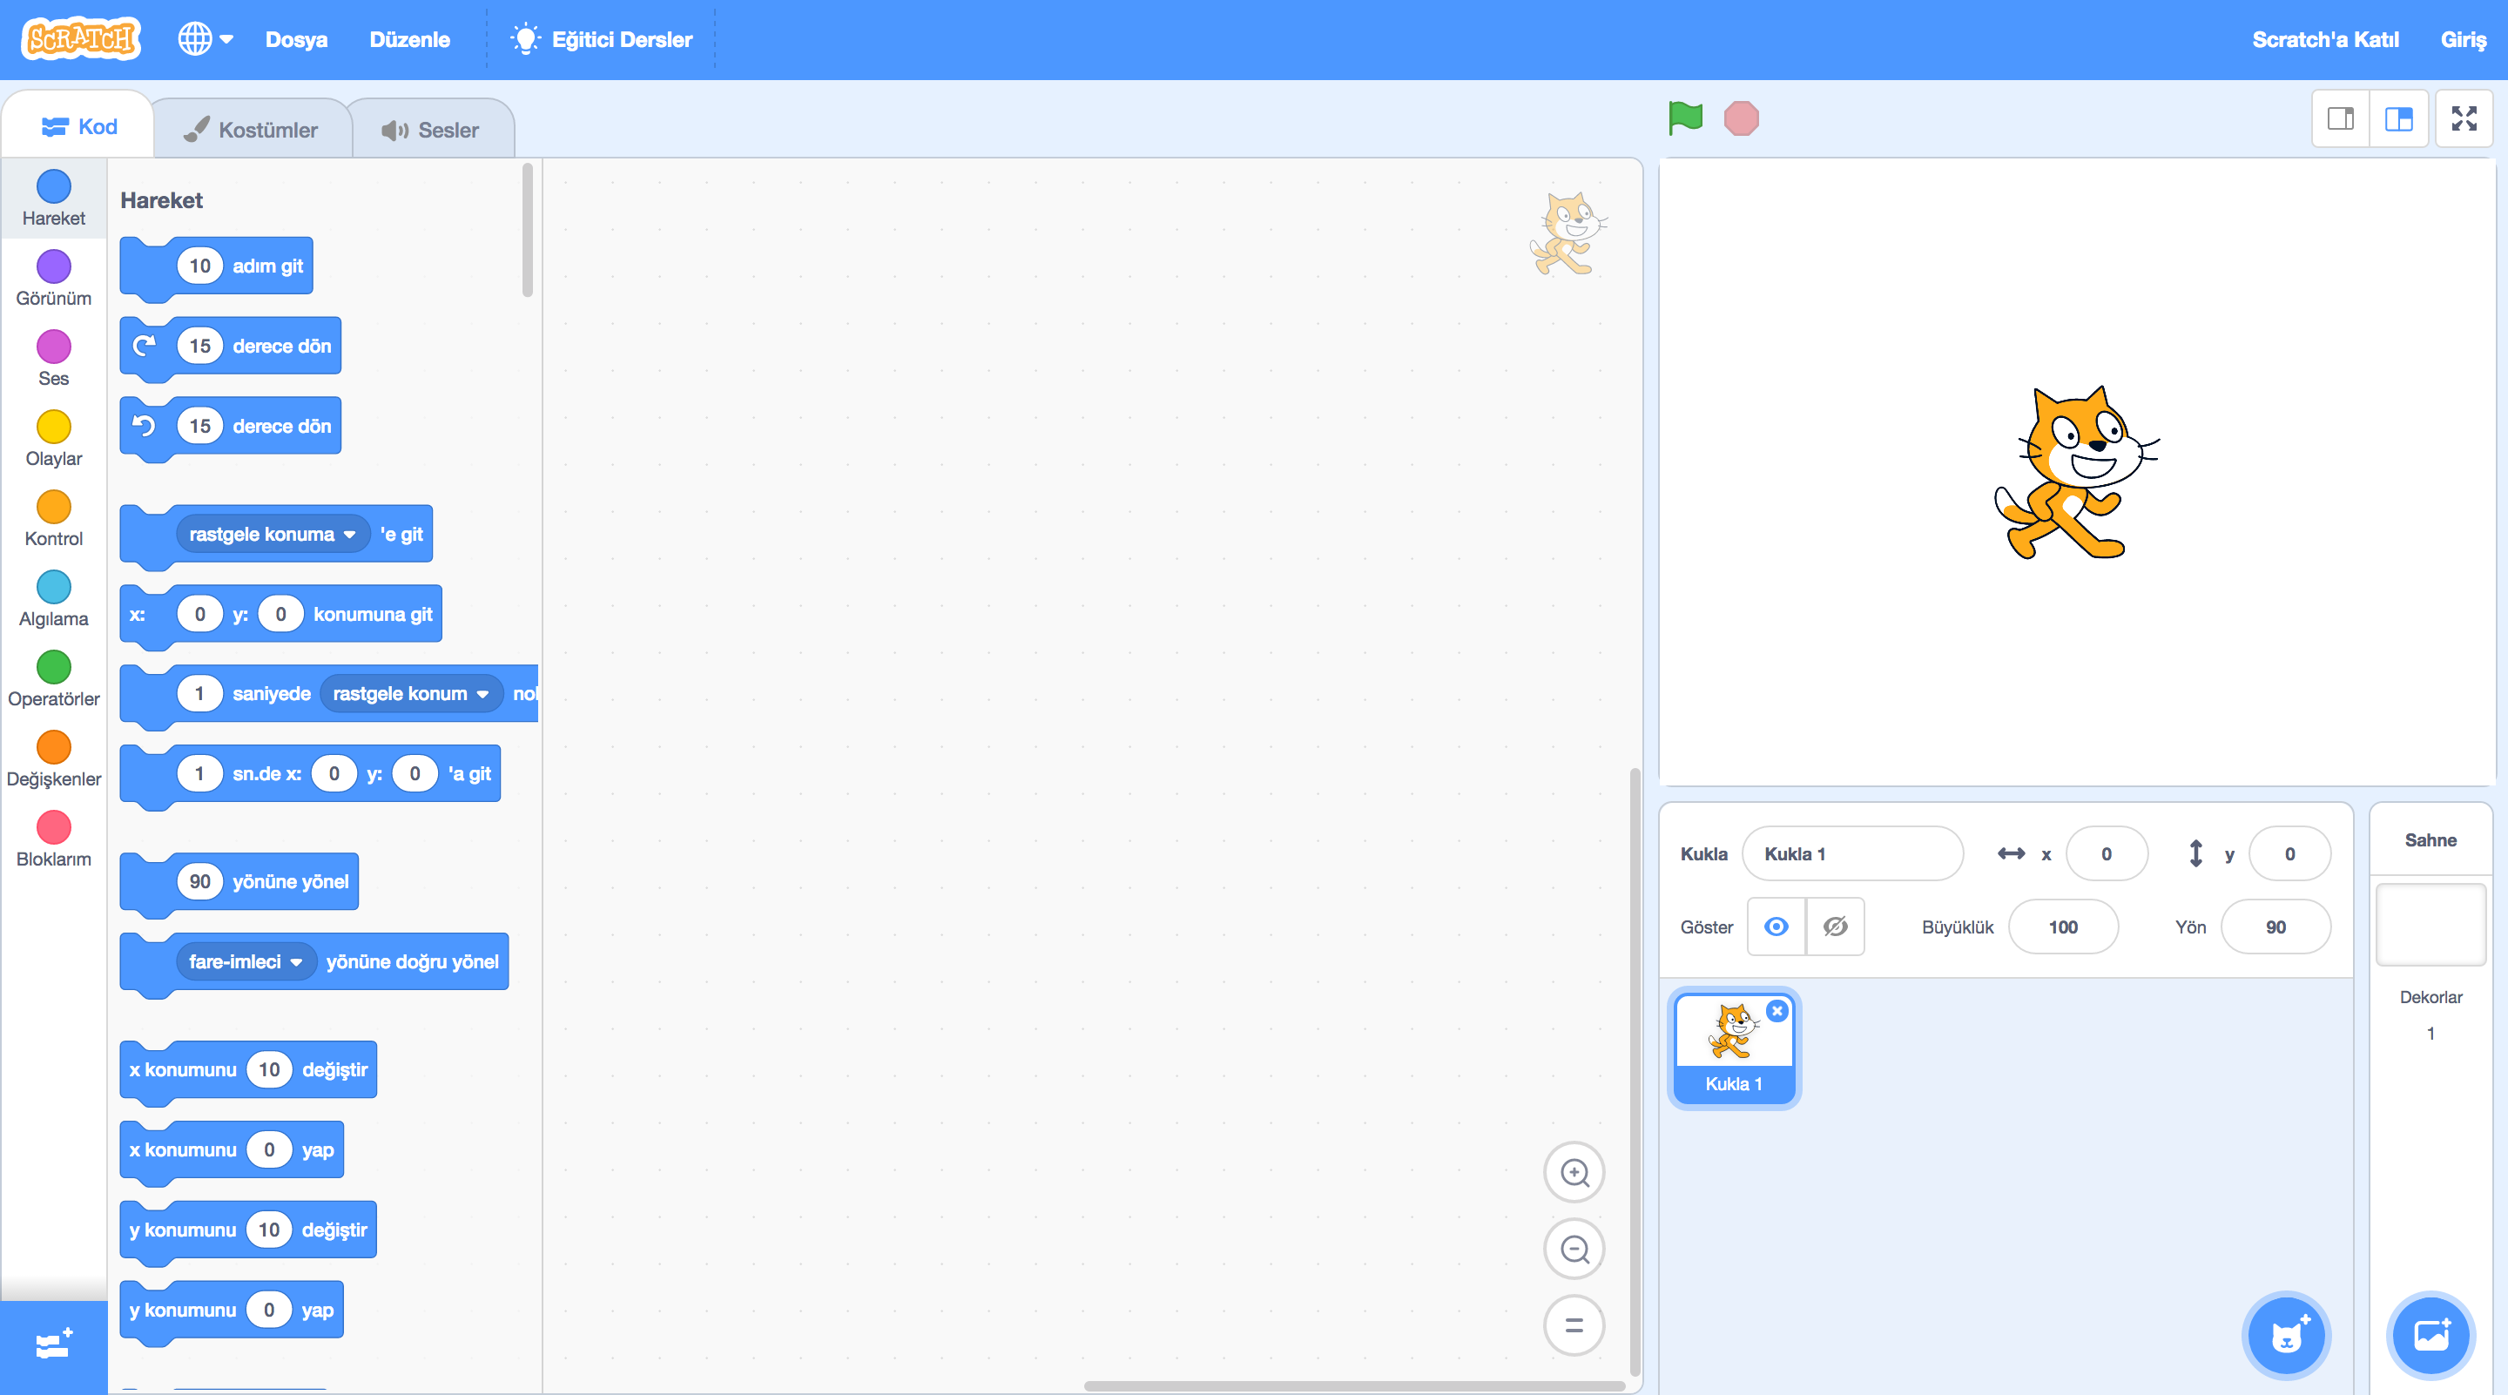The height and width of the screenshot is (1395, 2508).
Task: Click the workspace horizontal scrollbar
Action: (x=1354, y=1386)
